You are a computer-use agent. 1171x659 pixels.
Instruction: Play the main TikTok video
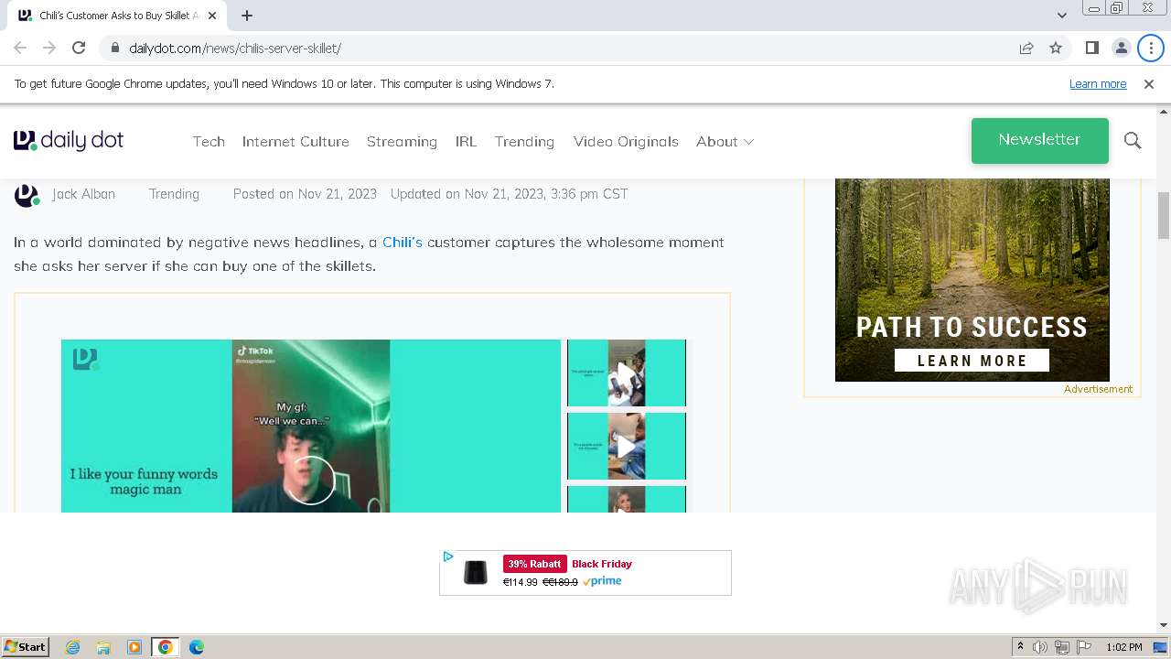point(311,481)
